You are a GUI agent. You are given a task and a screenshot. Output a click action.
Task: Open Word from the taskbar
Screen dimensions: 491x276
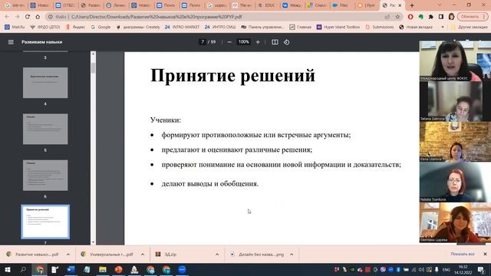pyautogui.click(x=71, y=270)
